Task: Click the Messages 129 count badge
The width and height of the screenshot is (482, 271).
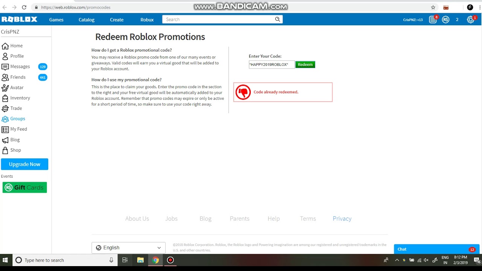Action: tap(43, 67)
